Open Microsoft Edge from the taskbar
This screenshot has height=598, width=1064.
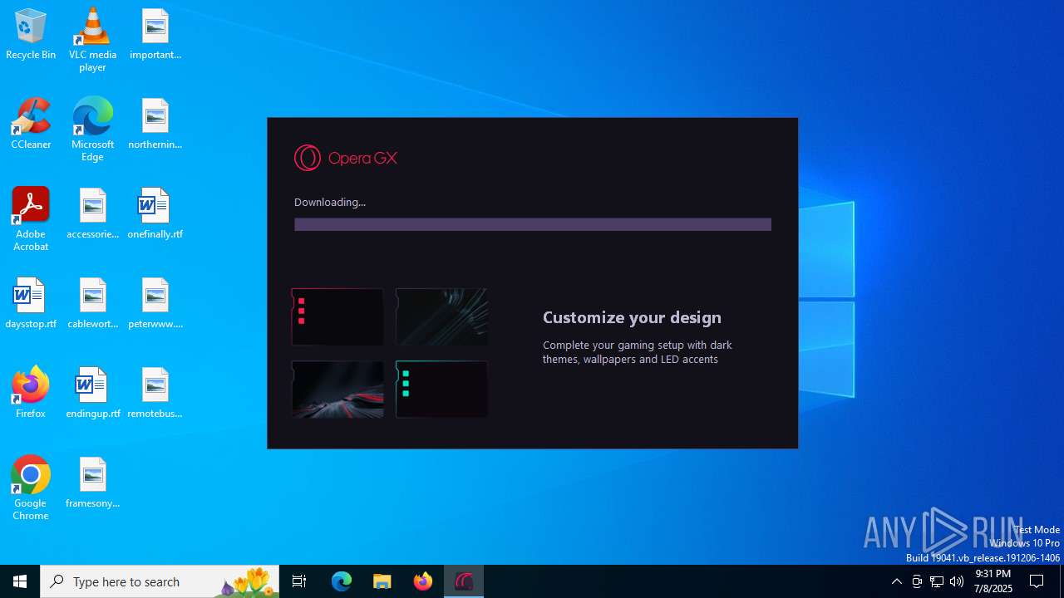point(342,581)
